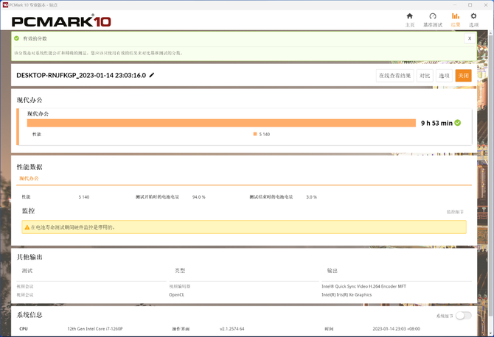Toggle the 系统细节 switch
494x337 pixels.
click(x=464, y=316)
